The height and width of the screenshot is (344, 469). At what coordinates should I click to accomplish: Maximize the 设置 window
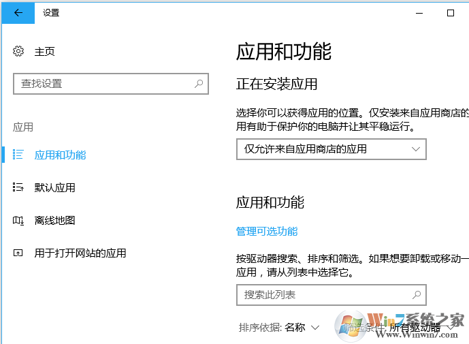450,12
